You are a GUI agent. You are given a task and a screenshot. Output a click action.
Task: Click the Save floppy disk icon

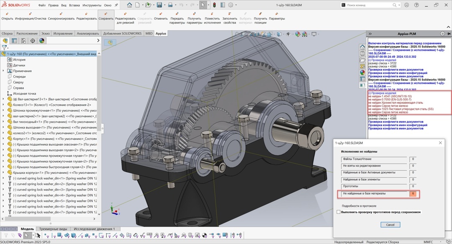pyautogui.click(x=159, y=5)
